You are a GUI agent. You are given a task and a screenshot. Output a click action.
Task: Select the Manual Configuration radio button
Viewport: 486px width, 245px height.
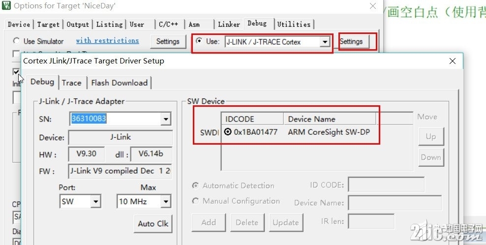[x=195, y=201]
